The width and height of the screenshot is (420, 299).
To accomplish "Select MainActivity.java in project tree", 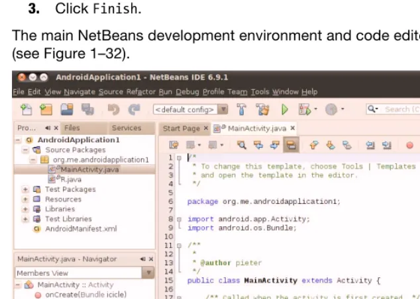I will [x=89, y=169].
